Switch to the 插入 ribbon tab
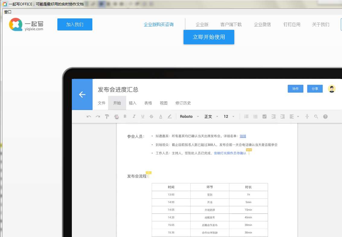The image size is (342, 237). coord(133,103)
